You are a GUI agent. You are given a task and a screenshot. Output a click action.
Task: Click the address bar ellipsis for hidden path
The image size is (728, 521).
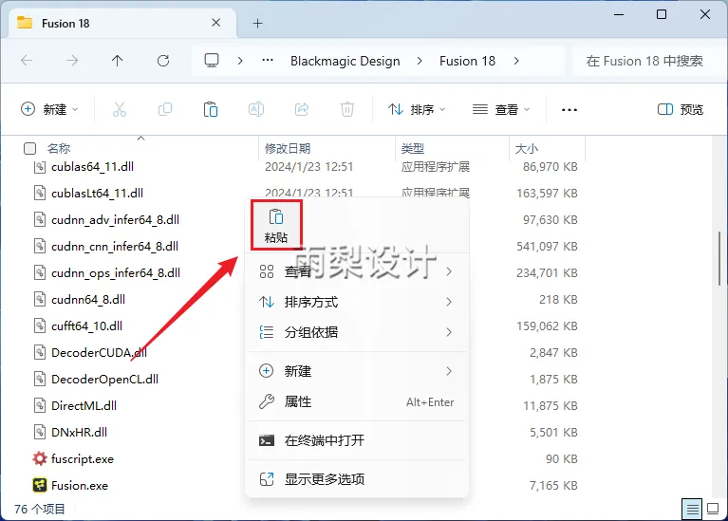click(268, 61)
